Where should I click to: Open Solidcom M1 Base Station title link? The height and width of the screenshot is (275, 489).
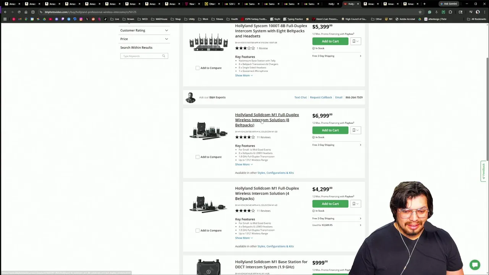pos(271,264)
